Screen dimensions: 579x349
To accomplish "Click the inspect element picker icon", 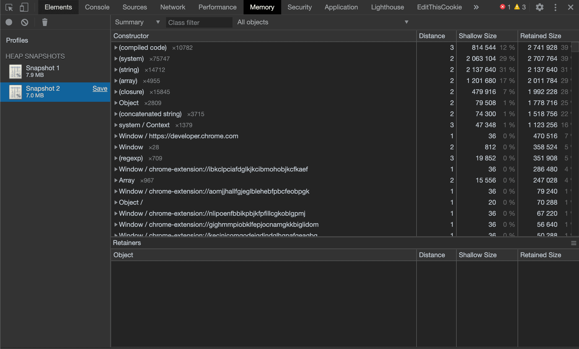I will click(x=9, y=7).
